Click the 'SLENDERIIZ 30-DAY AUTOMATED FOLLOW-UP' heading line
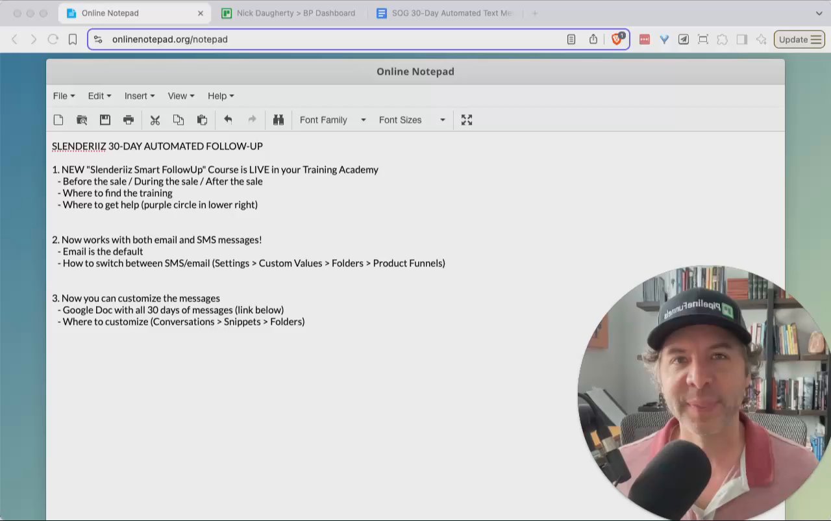The width and height of the screenshot is (831, 521). [x=157, y=146]
